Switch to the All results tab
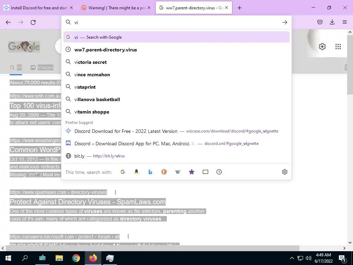353x265 pixels. pos(16,67)
